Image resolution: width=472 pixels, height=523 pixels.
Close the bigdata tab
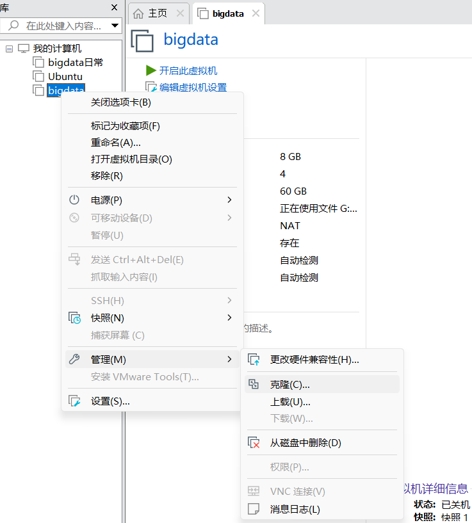pyautogui.click(x=256, y=13)
